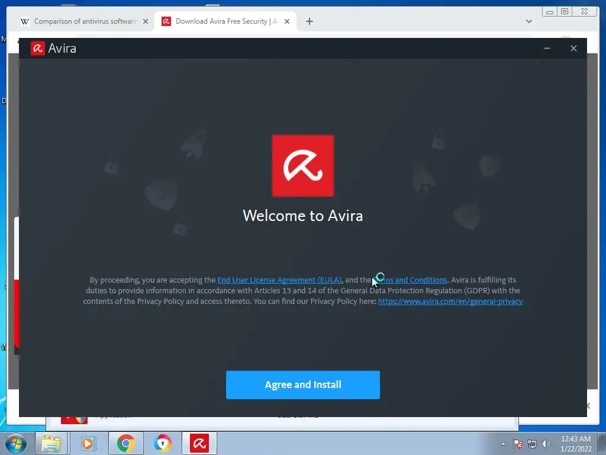Viewport: 606px width, 455px height.
Task: Click the Avira favicon on second tab
Action: coord(166,21)
